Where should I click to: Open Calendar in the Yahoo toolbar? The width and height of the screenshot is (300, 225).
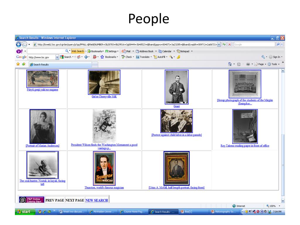(165, 51)
